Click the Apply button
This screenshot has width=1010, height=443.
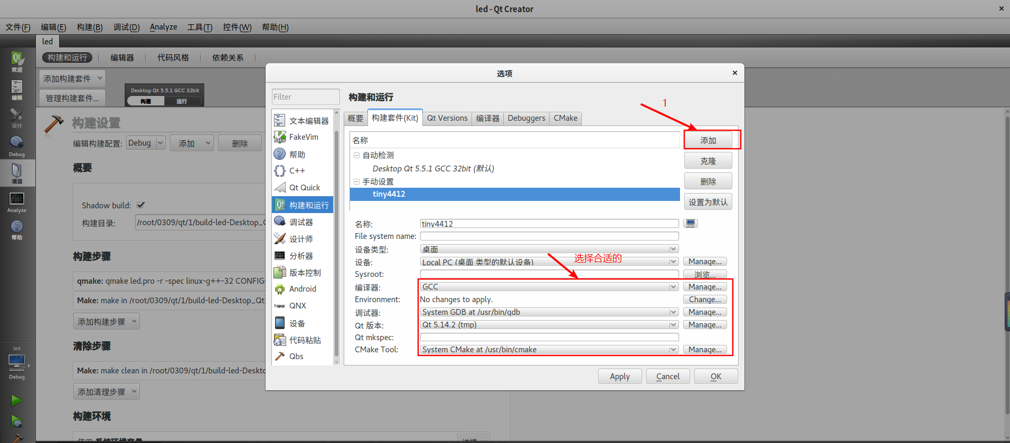(620, 377)
